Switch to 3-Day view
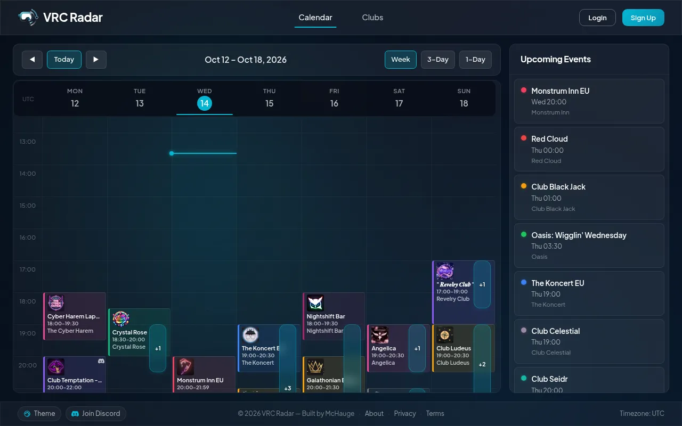Screen dimensions: 682x426 [438, 60]
